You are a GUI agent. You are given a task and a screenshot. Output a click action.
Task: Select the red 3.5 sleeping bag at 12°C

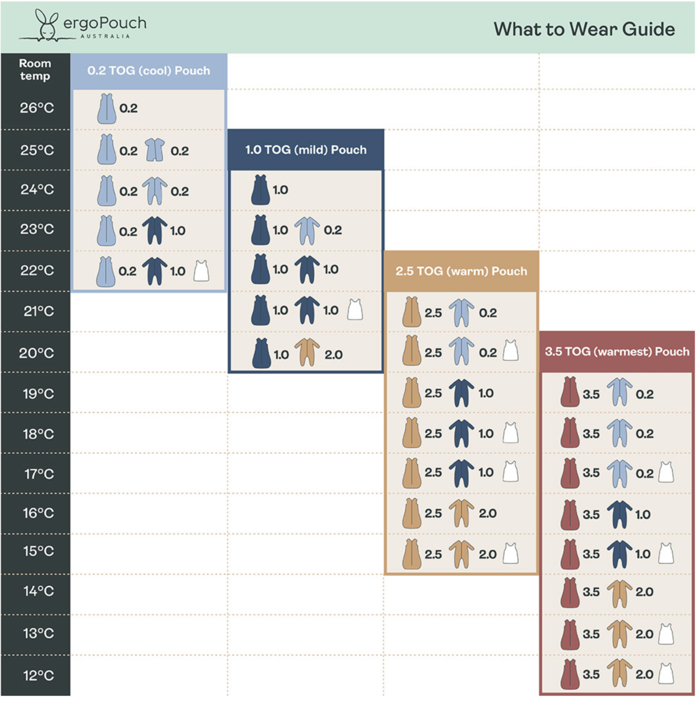pyautogui.click(x=570, y=674)
